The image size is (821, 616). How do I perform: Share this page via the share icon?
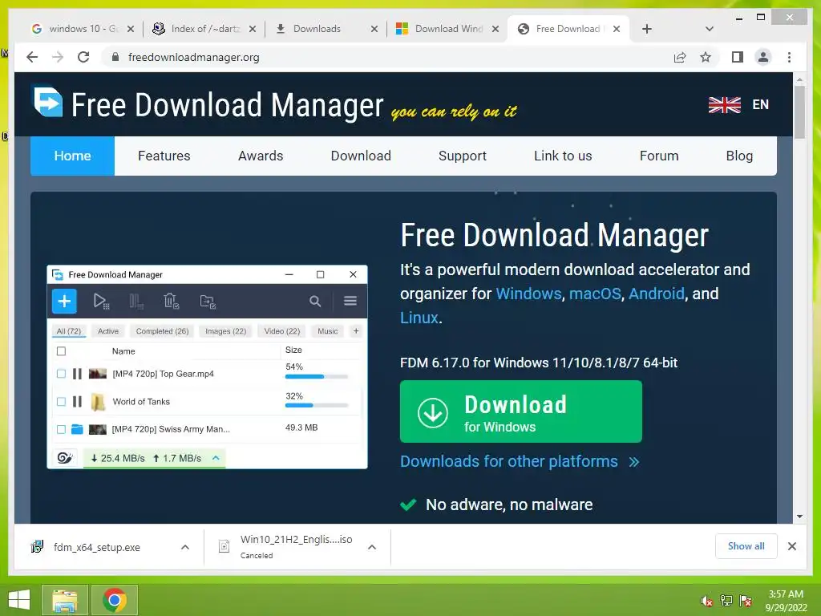point(680,57)
